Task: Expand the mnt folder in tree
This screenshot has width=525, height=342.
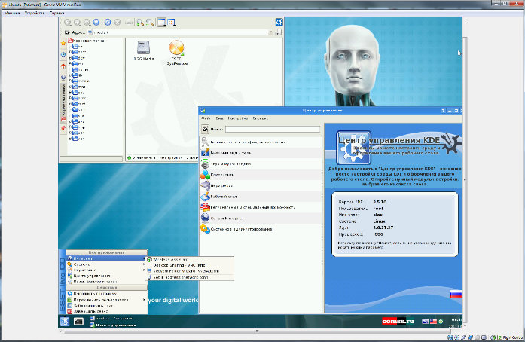Action: (70, 87)
